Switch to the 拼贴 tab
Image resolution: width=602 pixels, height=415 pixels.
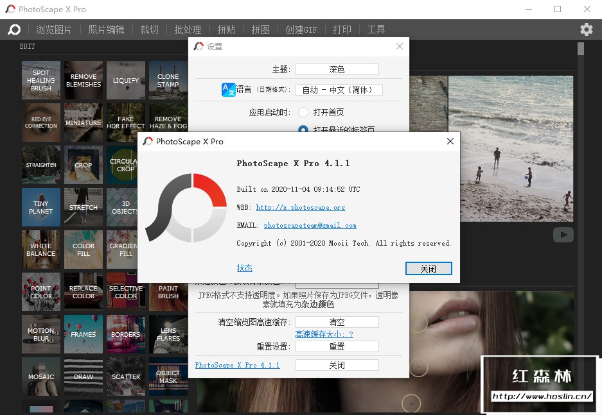[226, 30]
